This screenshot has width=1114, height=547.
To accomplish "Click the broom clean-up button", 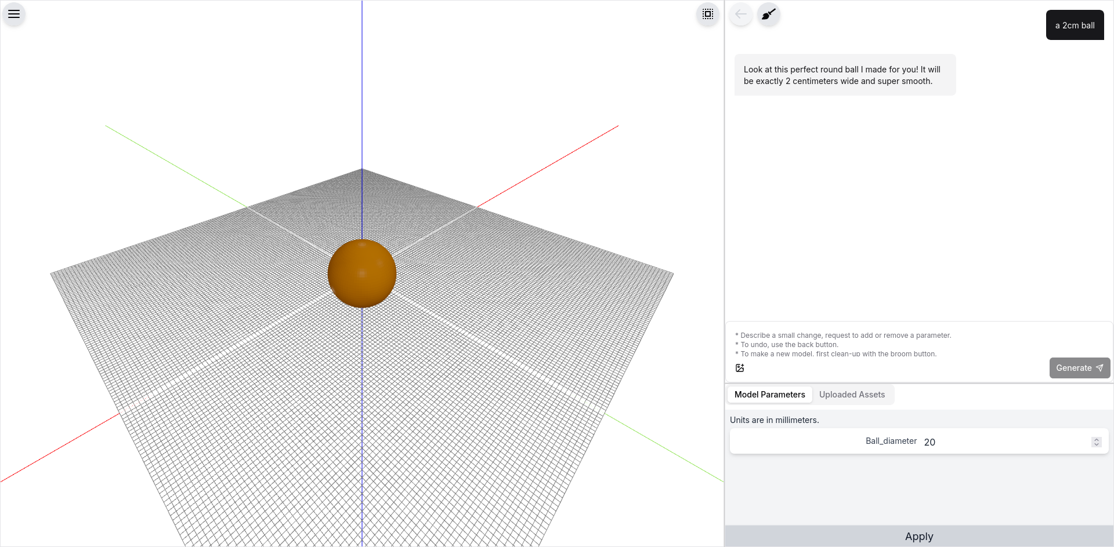I will (769, 14).
